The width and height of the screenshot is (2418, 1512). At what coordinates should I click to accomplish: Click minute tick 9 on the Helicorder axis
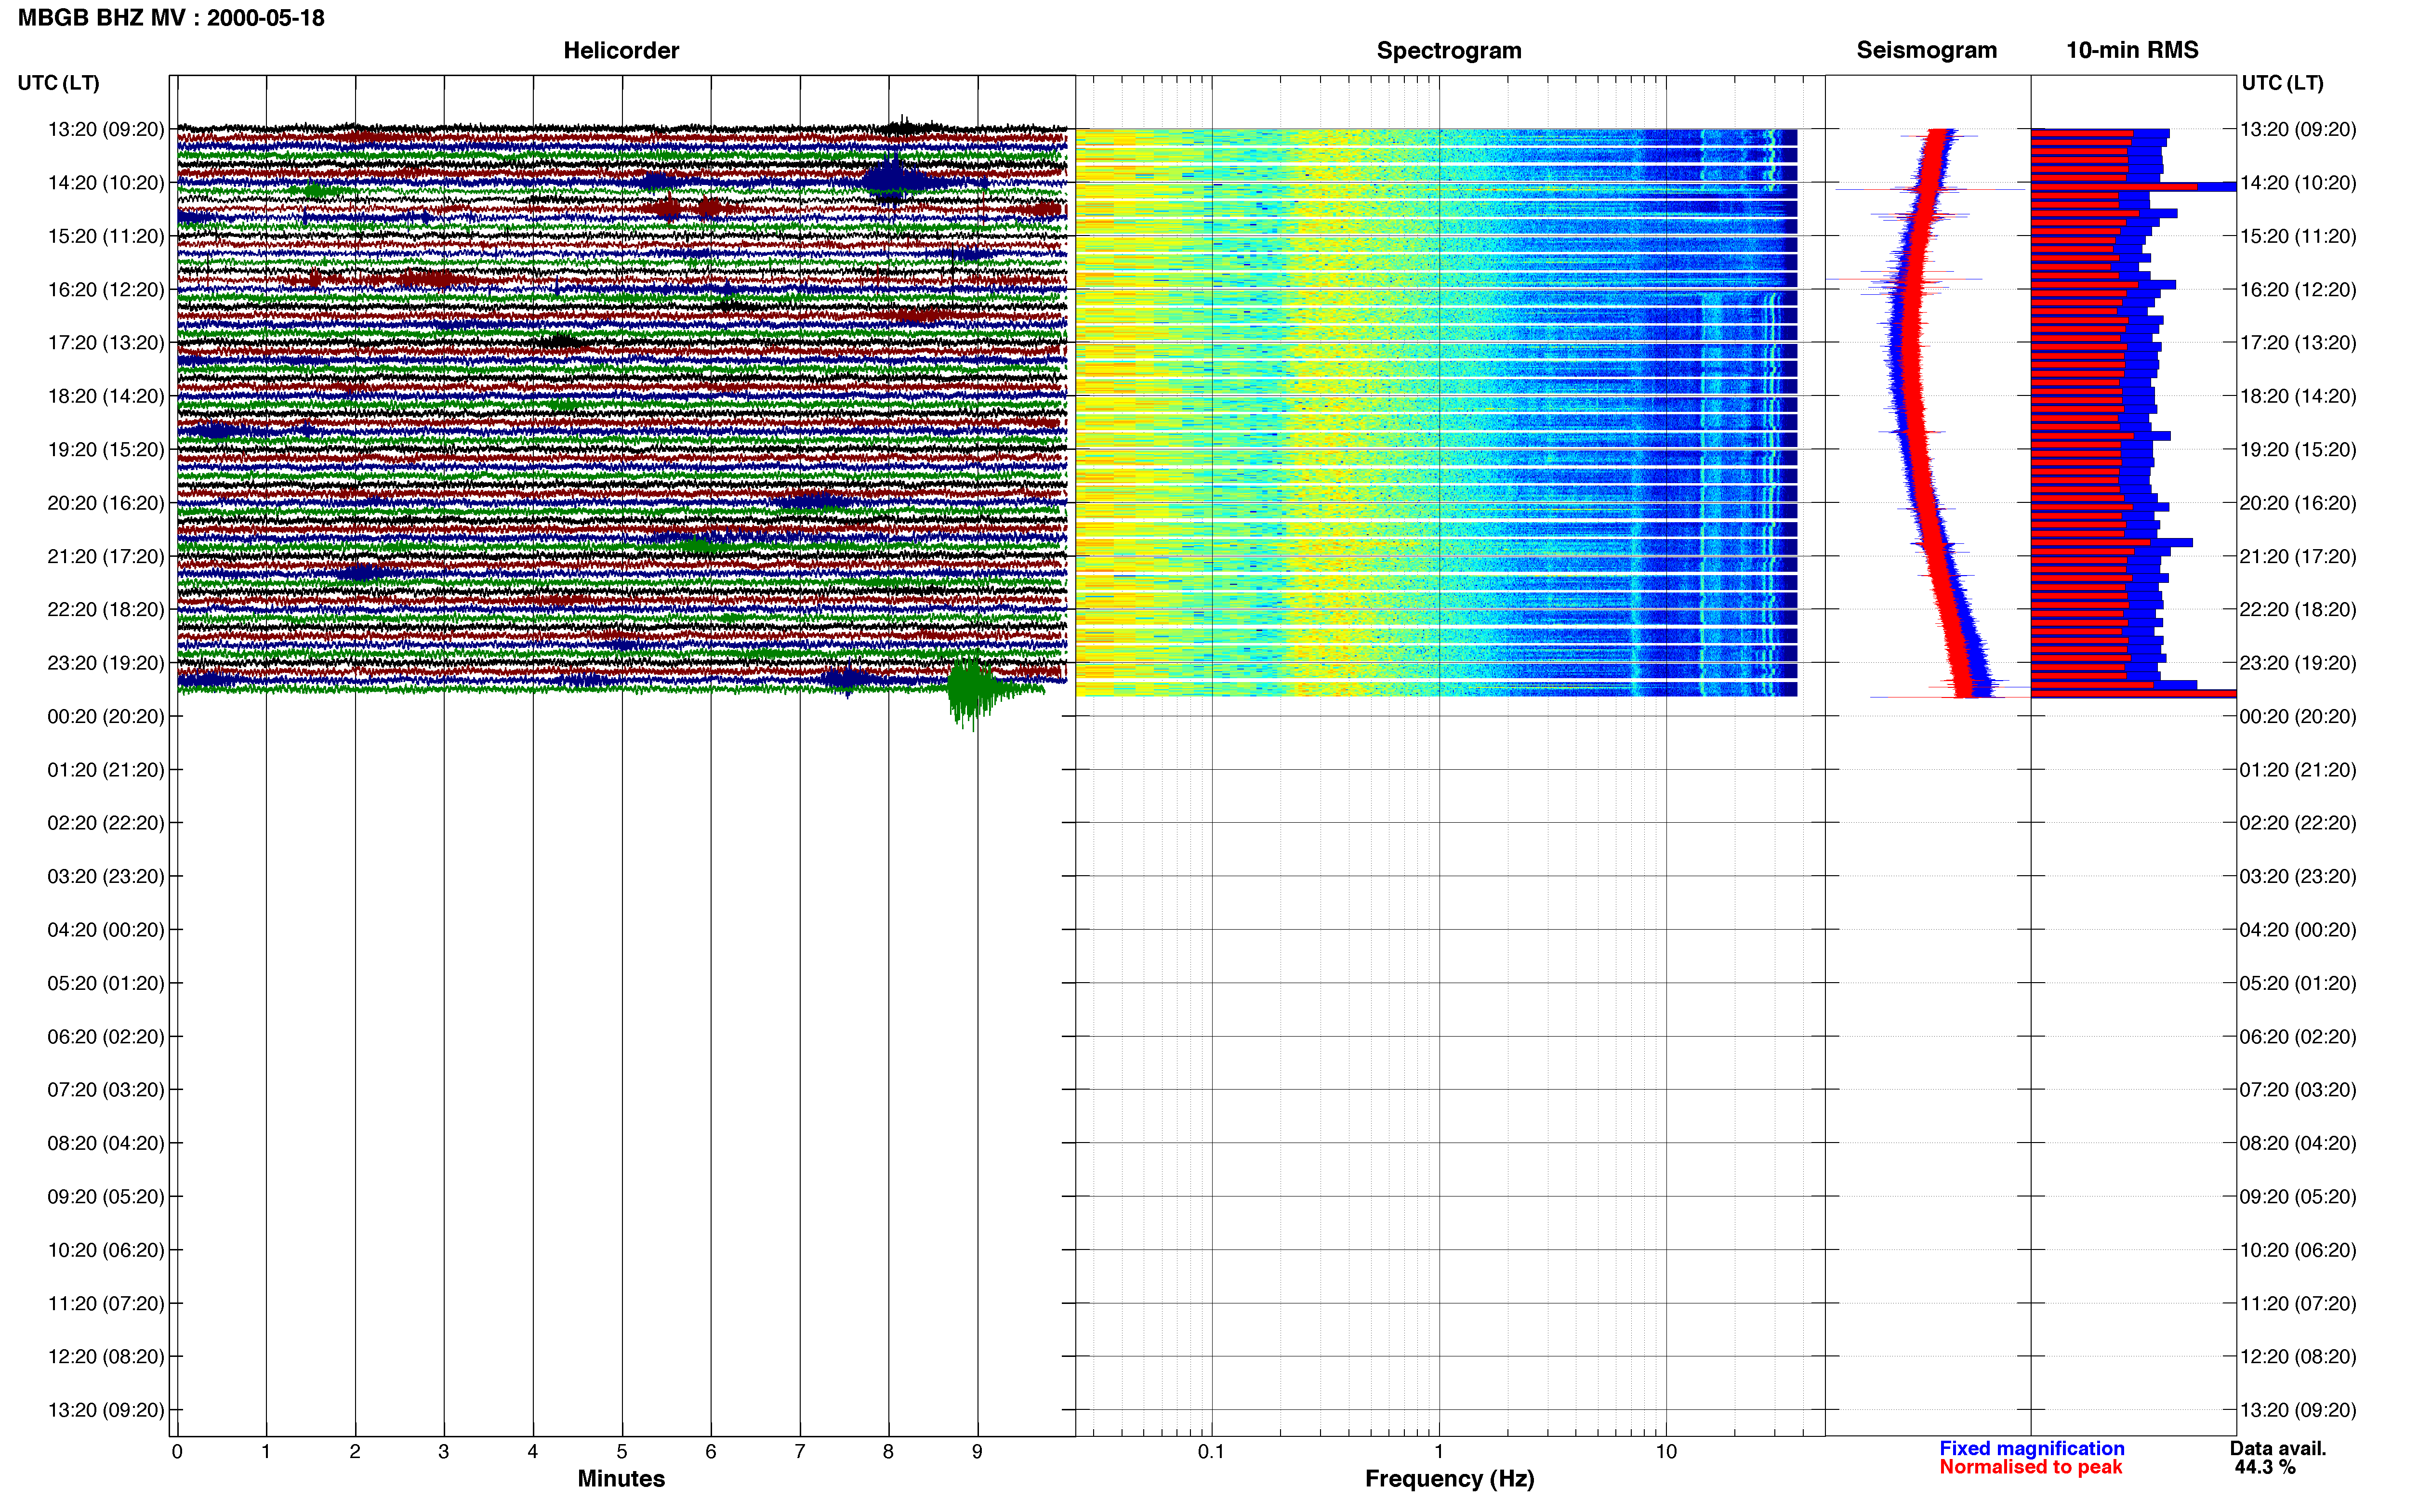977,1451
